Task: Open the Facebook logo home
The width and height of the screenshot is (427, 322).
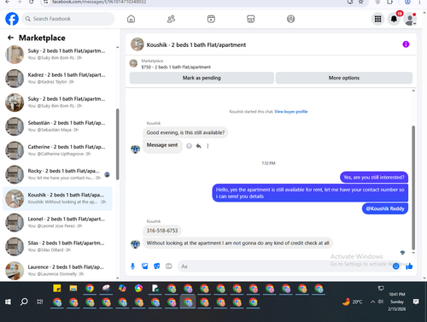Action: (12, 19)
